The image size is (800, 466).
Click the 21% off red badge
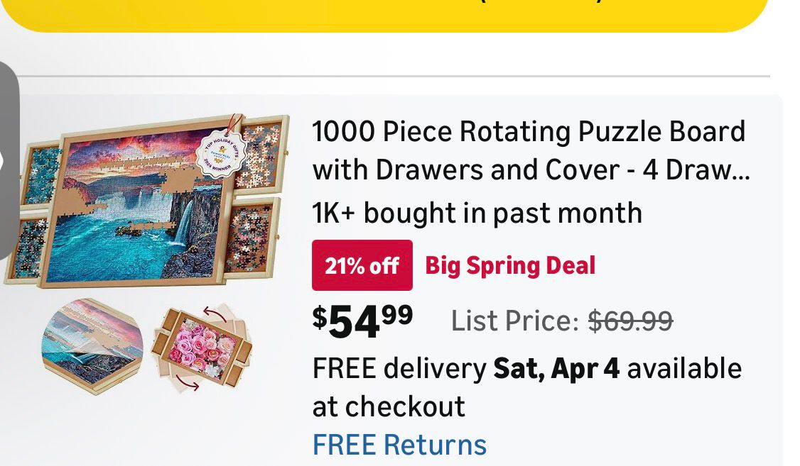(x=362, y=266)
